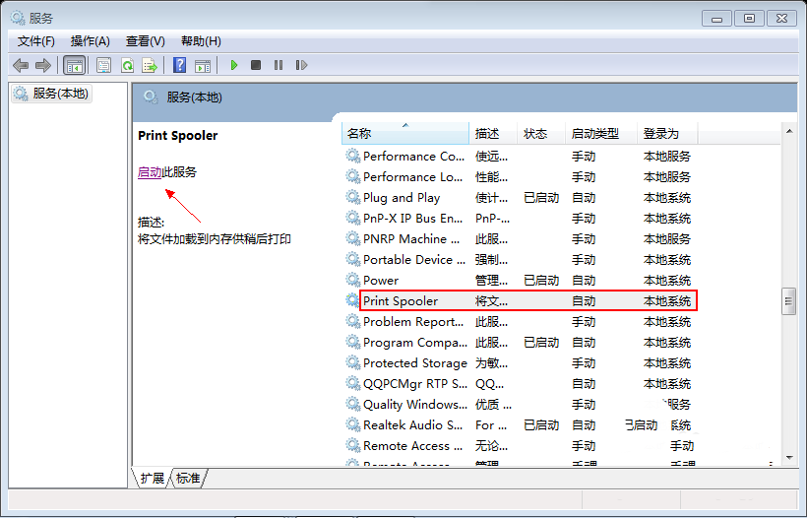Click gear icon beside Plug and Play
Screen dimensions: 807x518
click(x=352, y=197)
